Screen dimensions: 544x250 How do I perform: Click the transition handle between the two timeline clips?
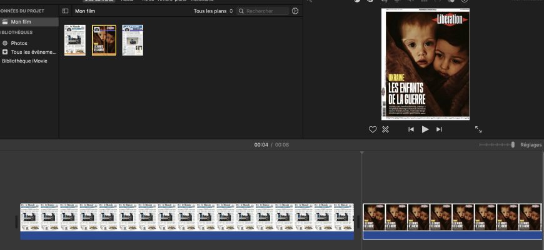click(x=358, y=221)
